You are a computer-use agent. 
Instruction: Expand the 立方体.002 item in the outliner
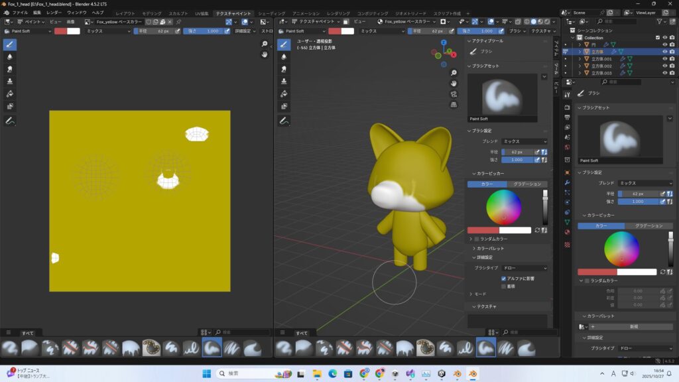(580, 66)
